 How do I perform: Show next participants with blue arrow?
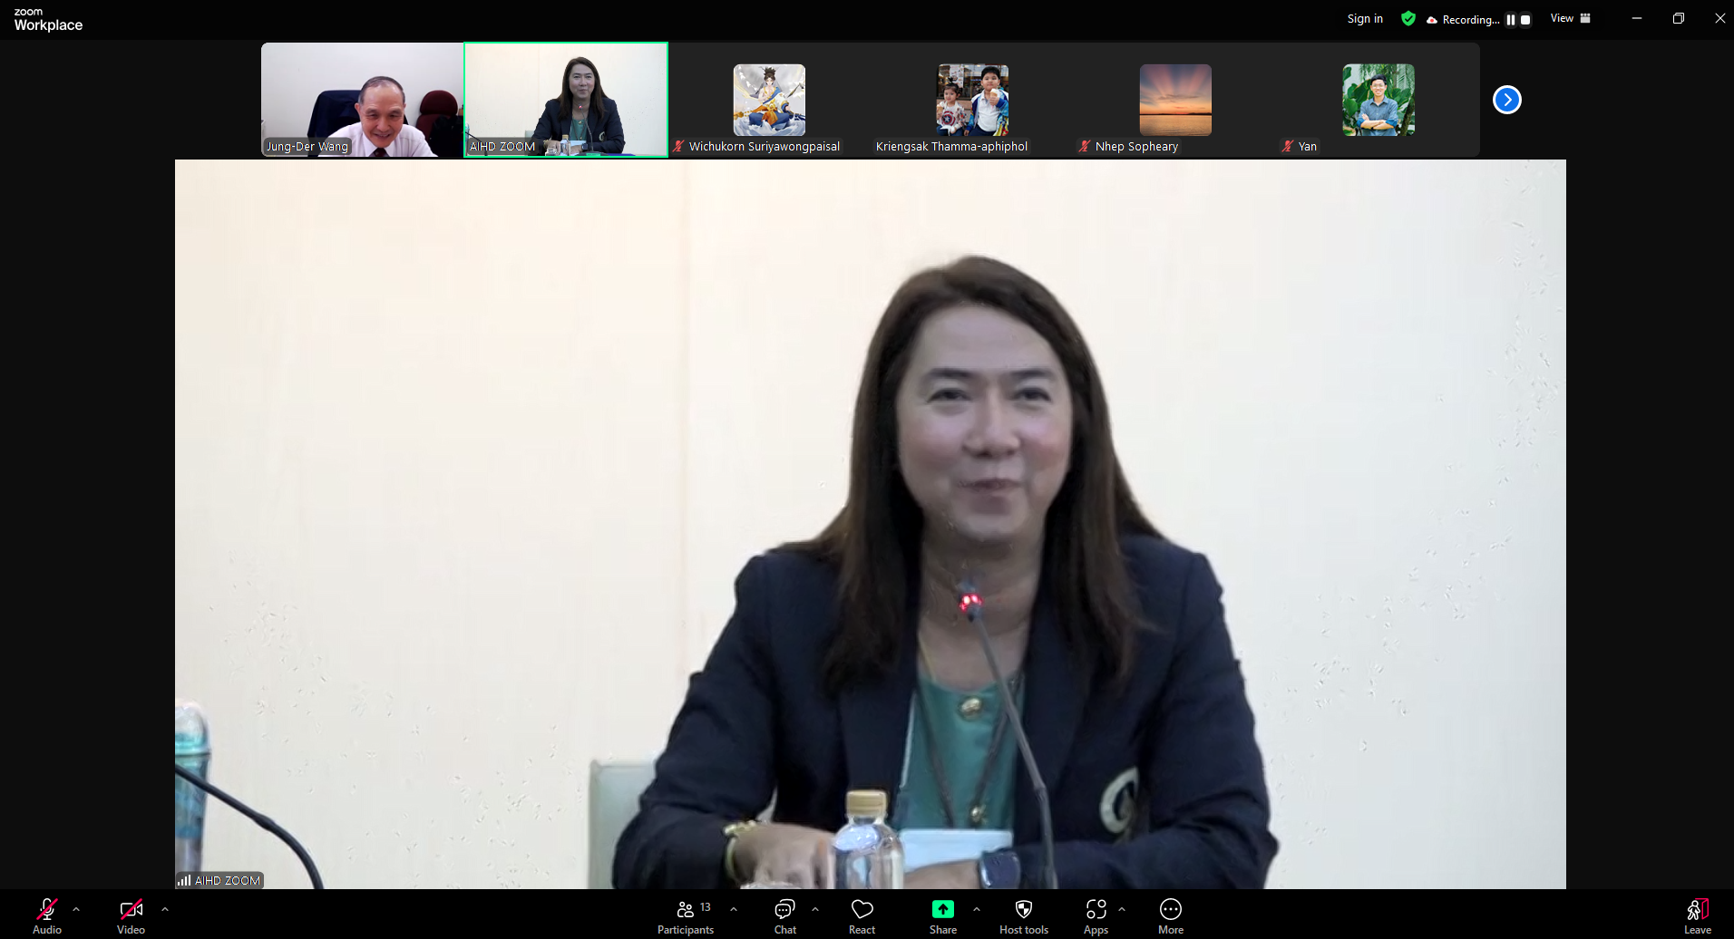[x=1507, y=100]
